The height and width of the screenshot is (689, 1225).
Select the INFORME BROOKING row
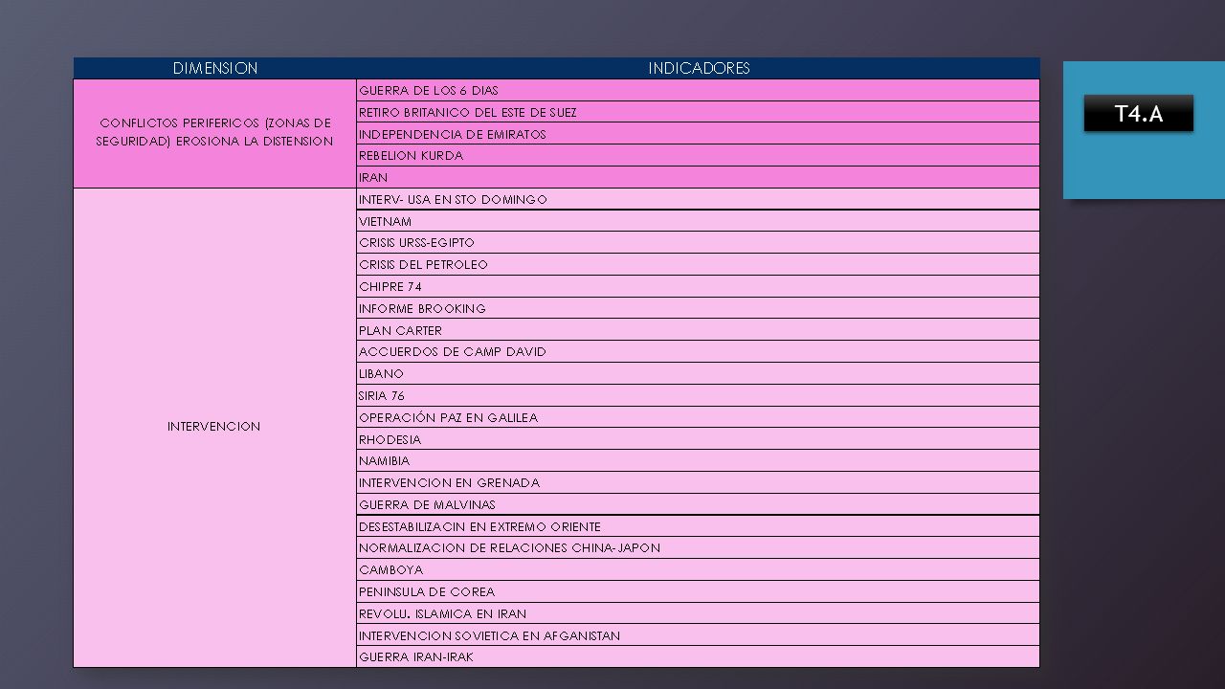698,308
